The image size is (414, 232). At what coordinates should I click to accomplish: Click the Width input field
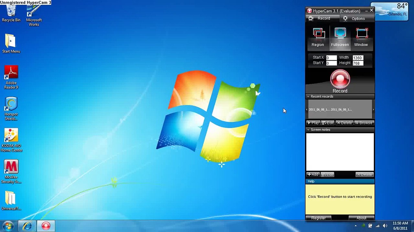coord(358,58)
